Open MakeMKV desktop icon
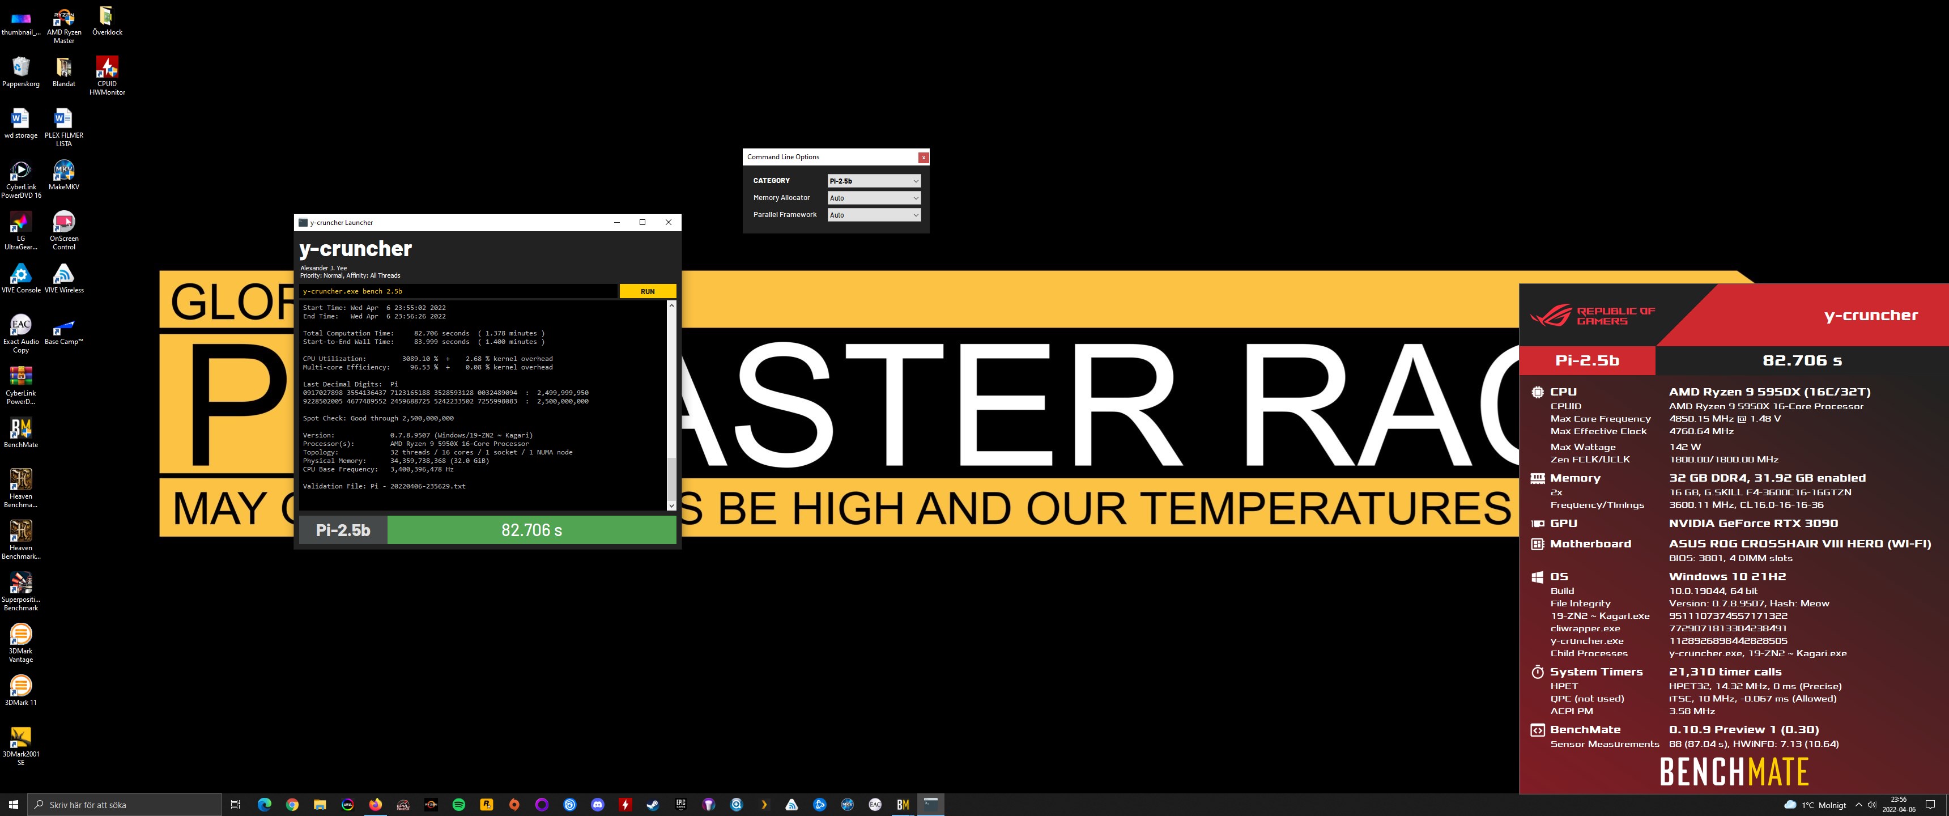The image size is (1949, 816). click(x=65, y=176)
